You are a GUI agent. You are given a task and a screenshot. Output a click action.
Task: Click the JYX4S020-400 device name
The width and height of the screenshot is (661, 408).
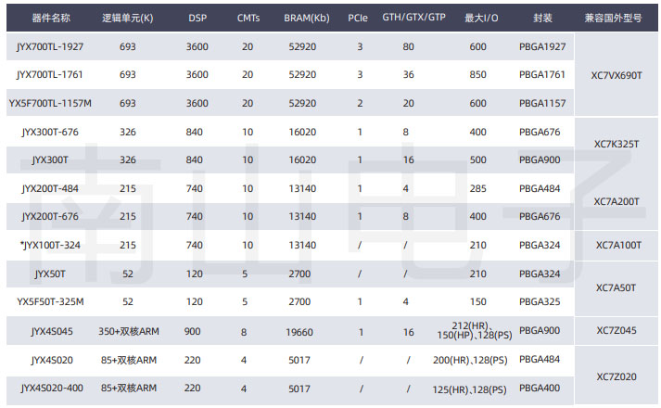click(52, 389)
